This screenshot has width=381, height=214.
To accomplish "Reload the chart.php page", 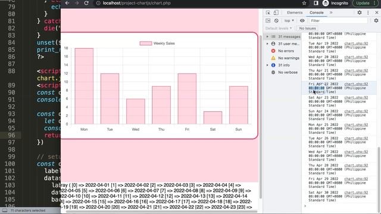I will click(86, 3).
